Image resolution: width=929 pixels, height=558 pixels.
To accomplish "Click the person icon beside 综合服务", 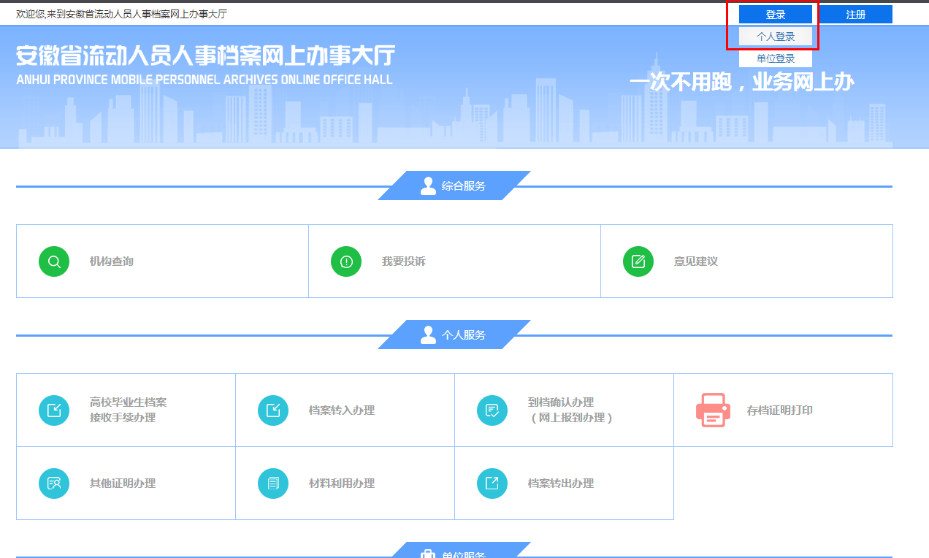I will click(x=428, y=186).
